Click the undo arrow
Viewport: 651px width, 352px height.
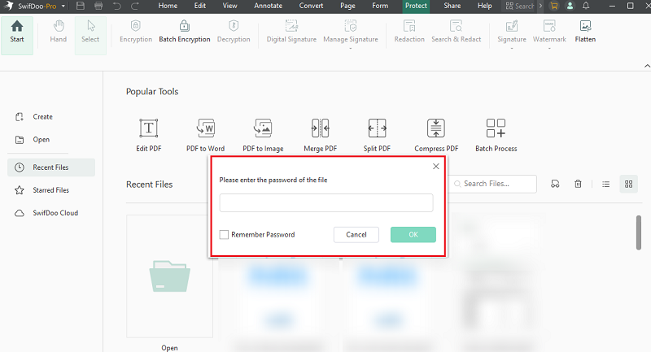tap(117, 6)
